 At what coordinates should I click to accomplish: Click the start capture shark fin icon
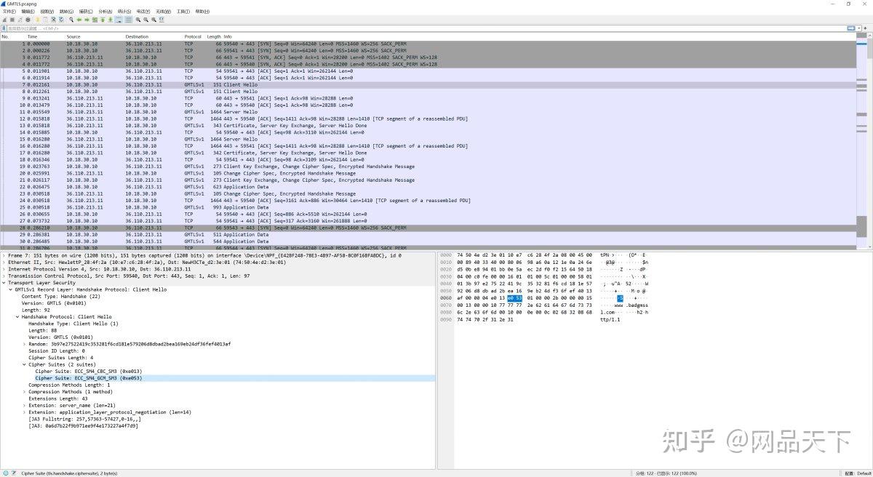click(4, 20)
